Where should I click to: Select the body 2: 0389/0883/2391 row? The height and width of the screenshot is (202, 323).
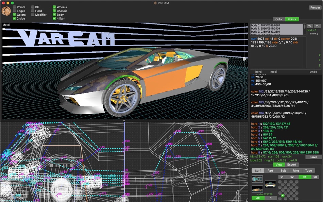[x=277, y=32]
